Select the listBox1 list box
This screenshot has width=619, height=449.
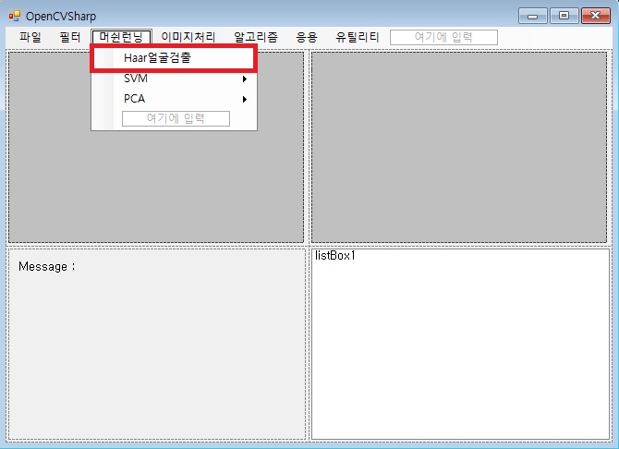point(460,344)
